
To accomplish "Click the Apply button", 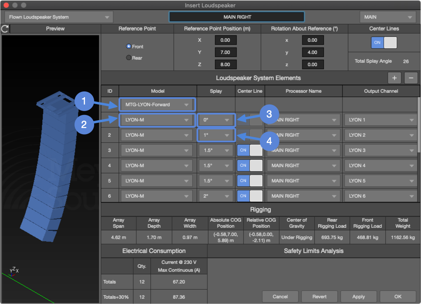I will (x=358, y=297).
